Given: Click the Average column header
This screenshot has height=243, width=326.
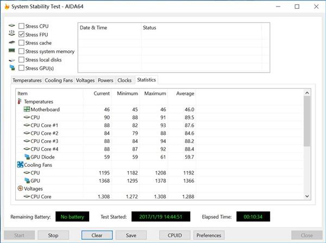Looking at the screenshot, I should [185, 94].
